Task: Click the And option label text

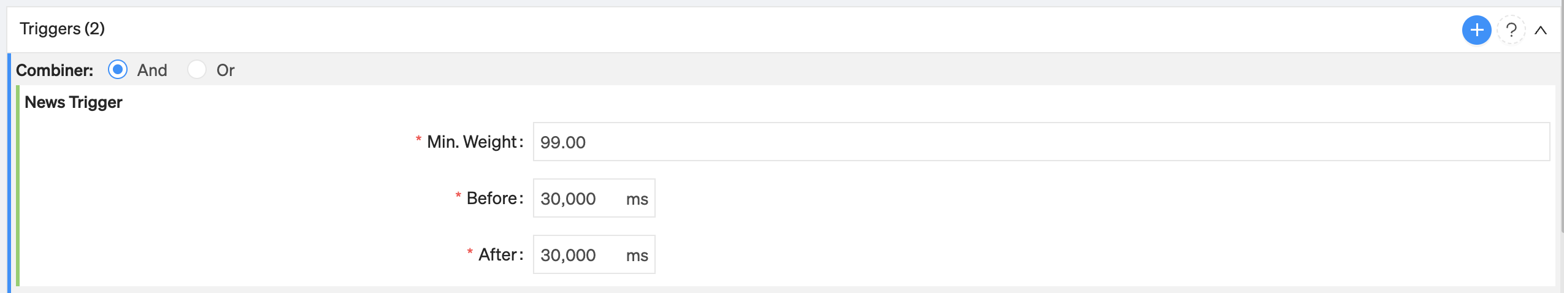Action: pyautogui.click(x=152, y=70)
